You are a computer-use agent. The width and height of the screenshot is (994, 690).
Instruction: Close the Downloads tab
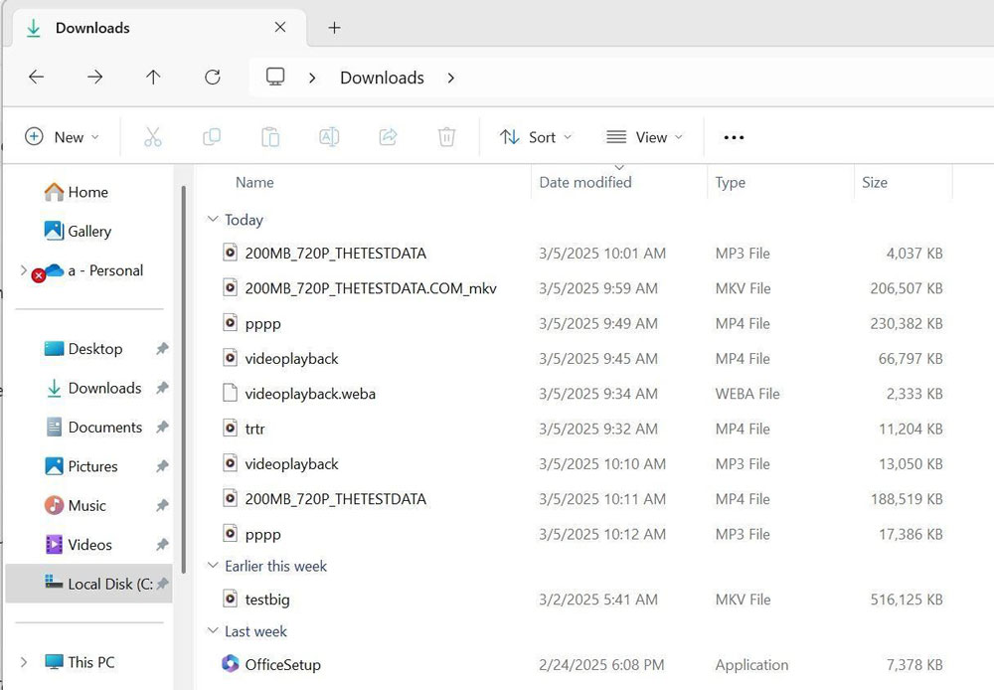click(280, 27)
